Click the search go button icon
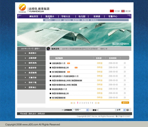 [127, 110]
